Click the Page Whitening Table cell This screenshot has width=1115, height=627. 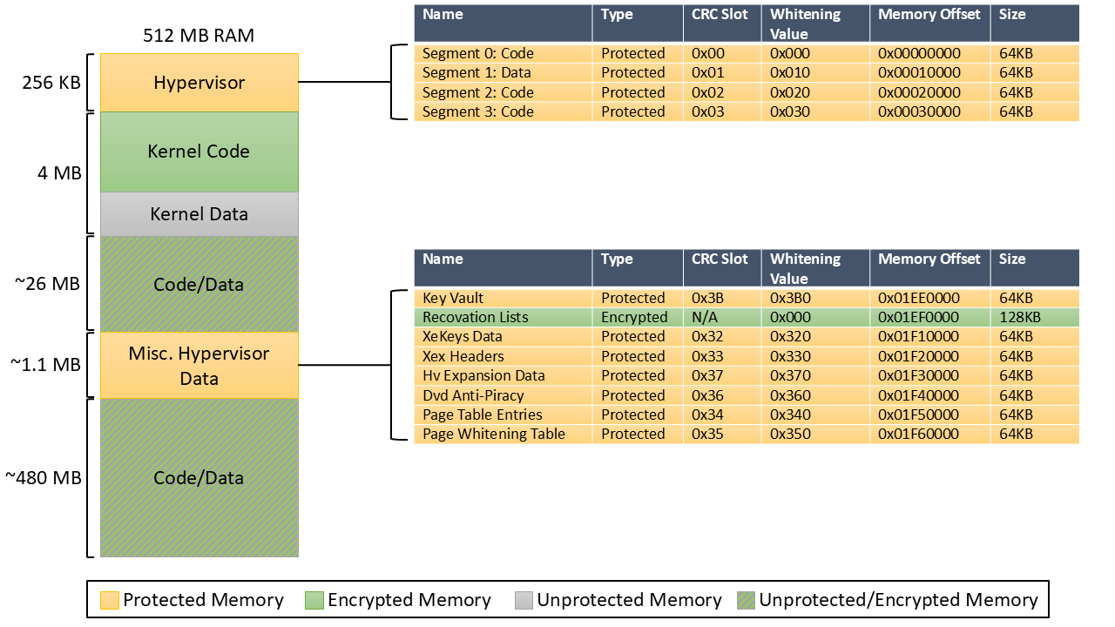click(494, 434)
